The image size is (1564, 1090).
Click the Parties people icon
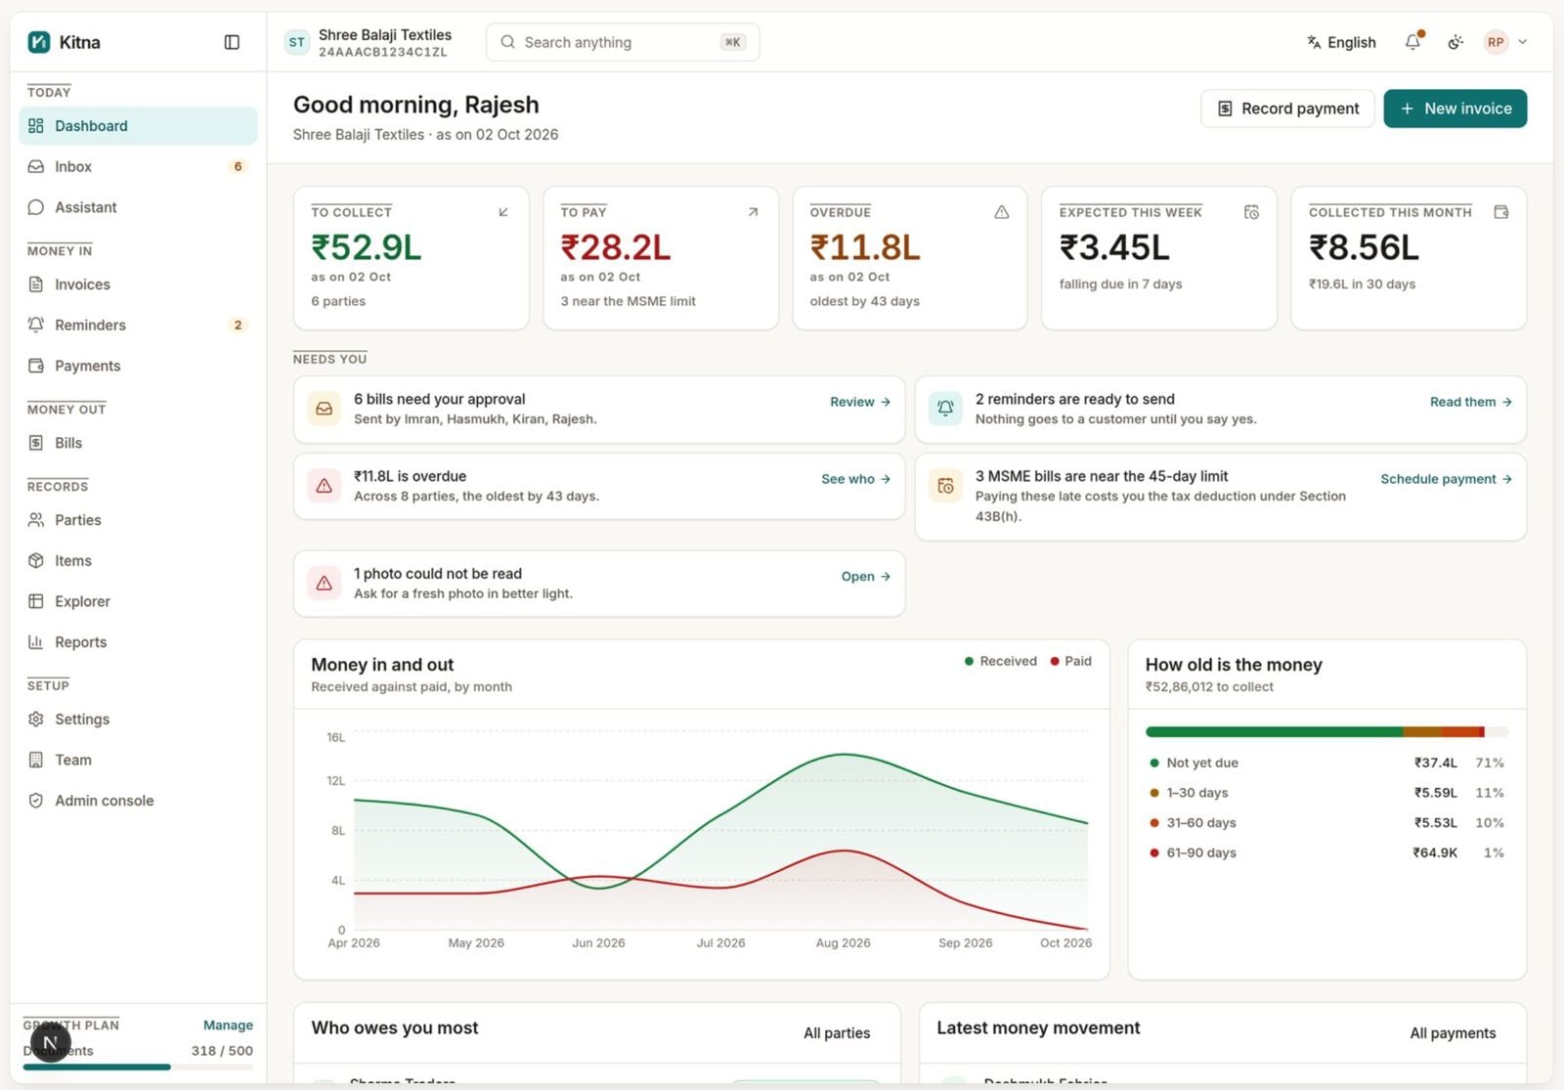point(36,520)
